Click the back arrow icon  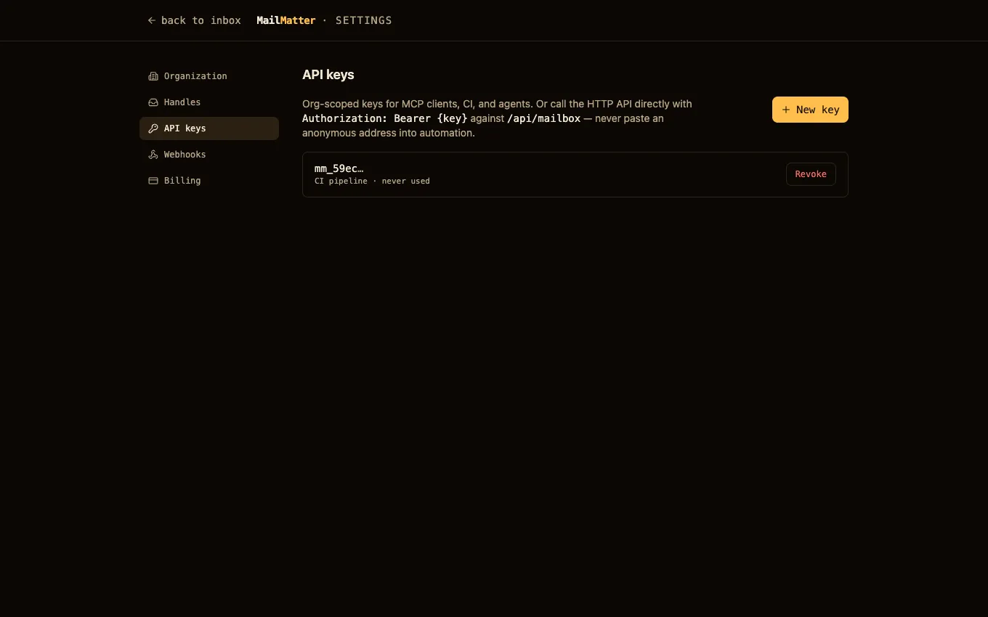coord(152,20)
